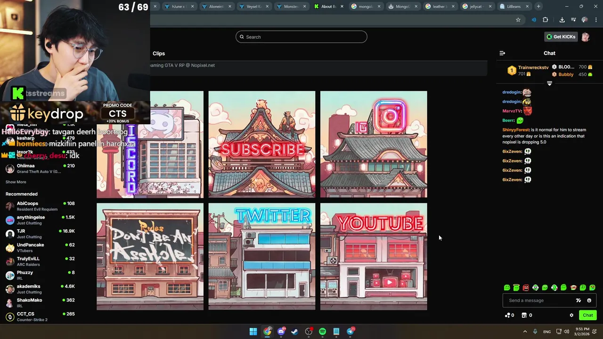The width and height of the screenshot is (603, 339).
Task: Open a new browser tab
Action: pos(538,7)
